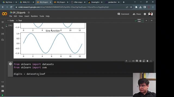Add a new Text cell
Image resolution: width=174 pixels, height=97 pixels.
(x=19, y=20)
